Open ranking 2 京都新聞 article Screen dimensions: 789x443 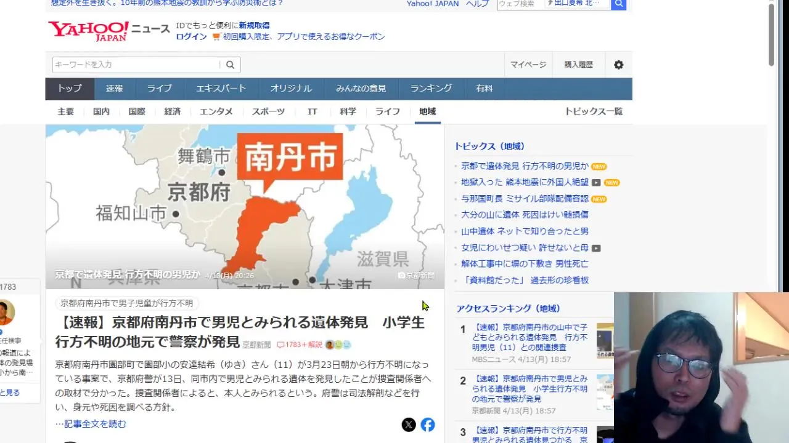(x=529, y=389)
